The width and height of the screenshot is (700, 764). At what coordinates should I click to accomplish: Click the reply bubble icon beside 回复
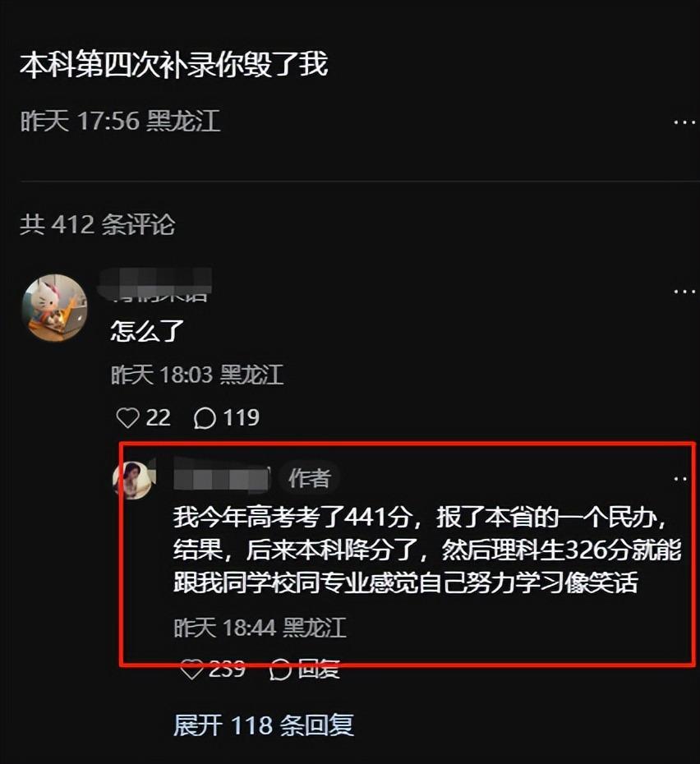click(280, 669)
